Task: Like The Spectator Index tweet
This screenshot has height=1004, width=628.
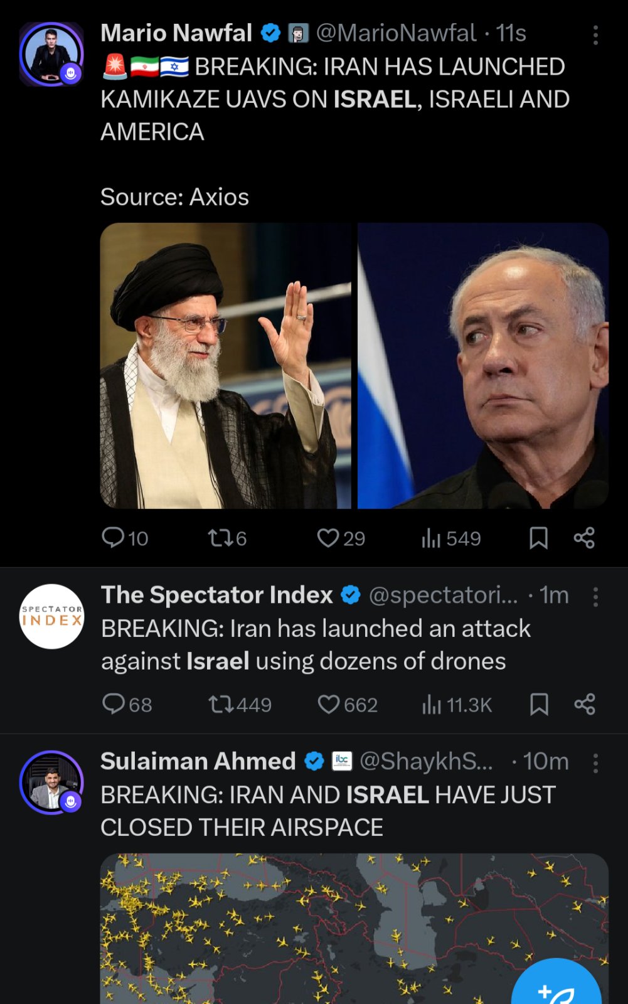Action: tap(328, 704)
